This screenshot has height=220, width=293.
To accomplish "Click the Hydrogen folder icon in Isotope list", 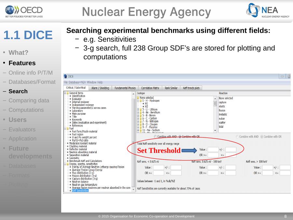I will pyautogui.click(x=141, y=101).
